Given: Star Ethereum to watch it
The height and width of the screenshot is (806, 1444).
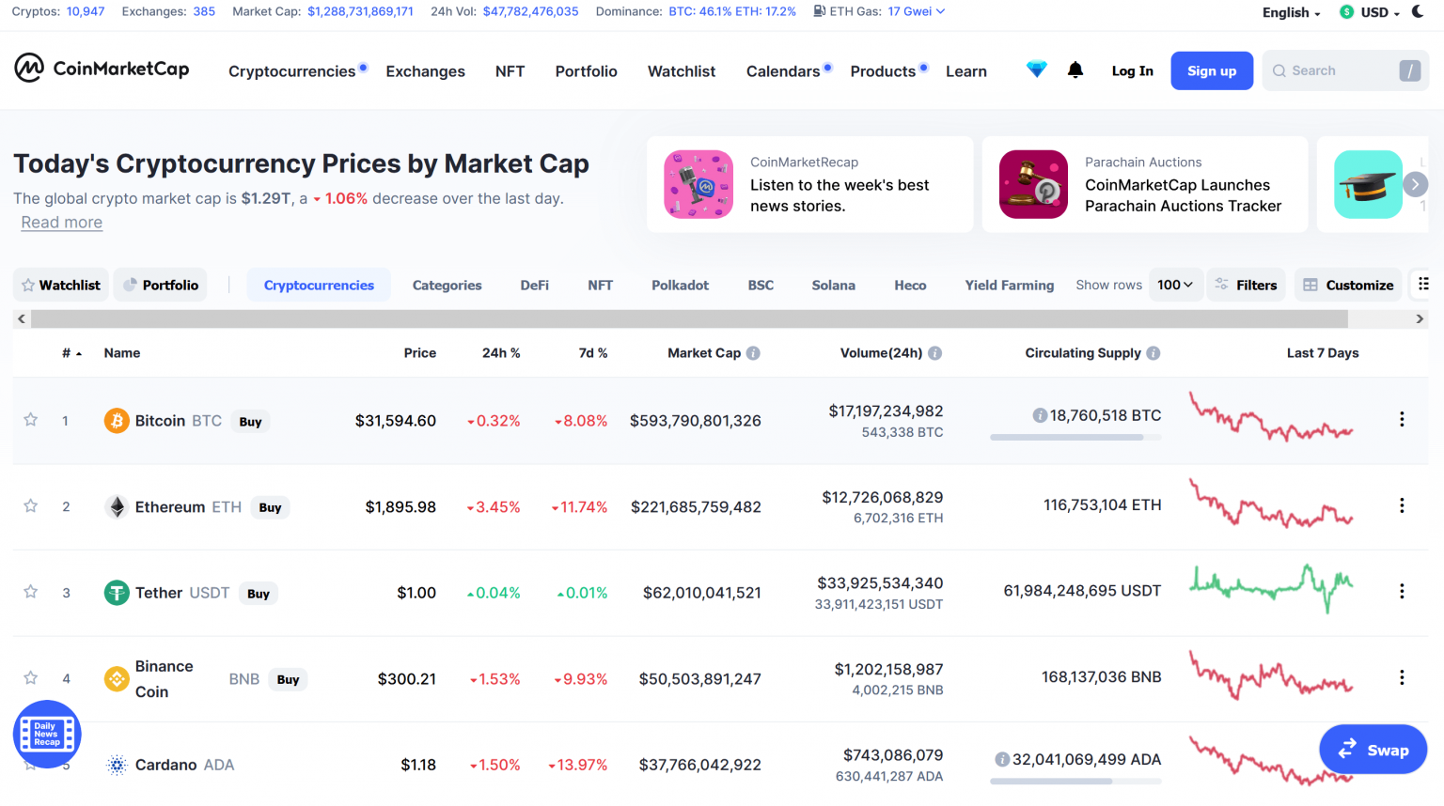Looking at the screenshot, I should pos(29,506).
